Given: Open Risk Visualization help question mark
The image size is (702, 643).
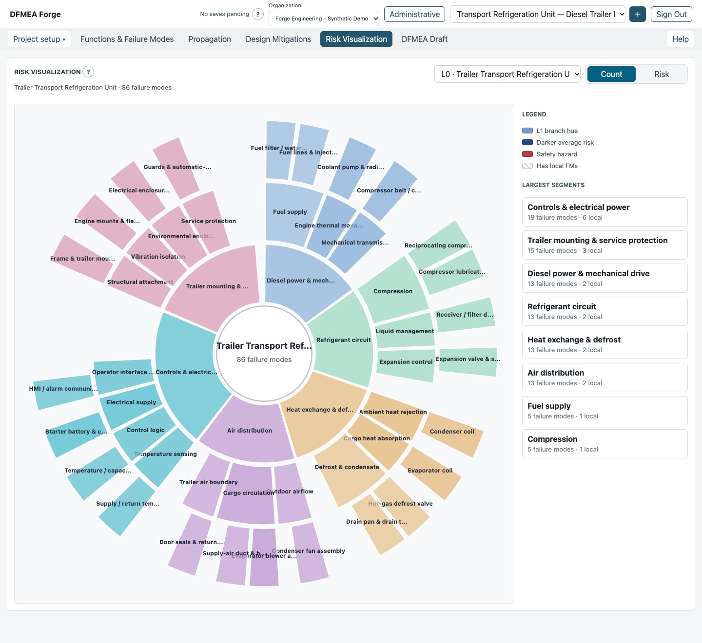Looking at the screenshot, I should pos(88,72).
